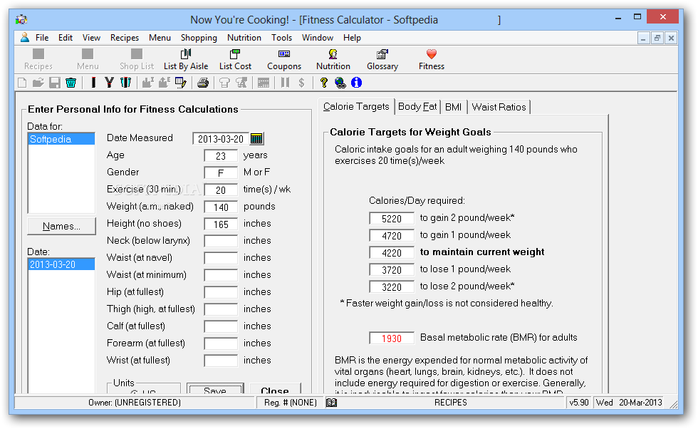The image size is (698, 429).
Task: Click the blue info circle icon
Action: tap(357, 83)
